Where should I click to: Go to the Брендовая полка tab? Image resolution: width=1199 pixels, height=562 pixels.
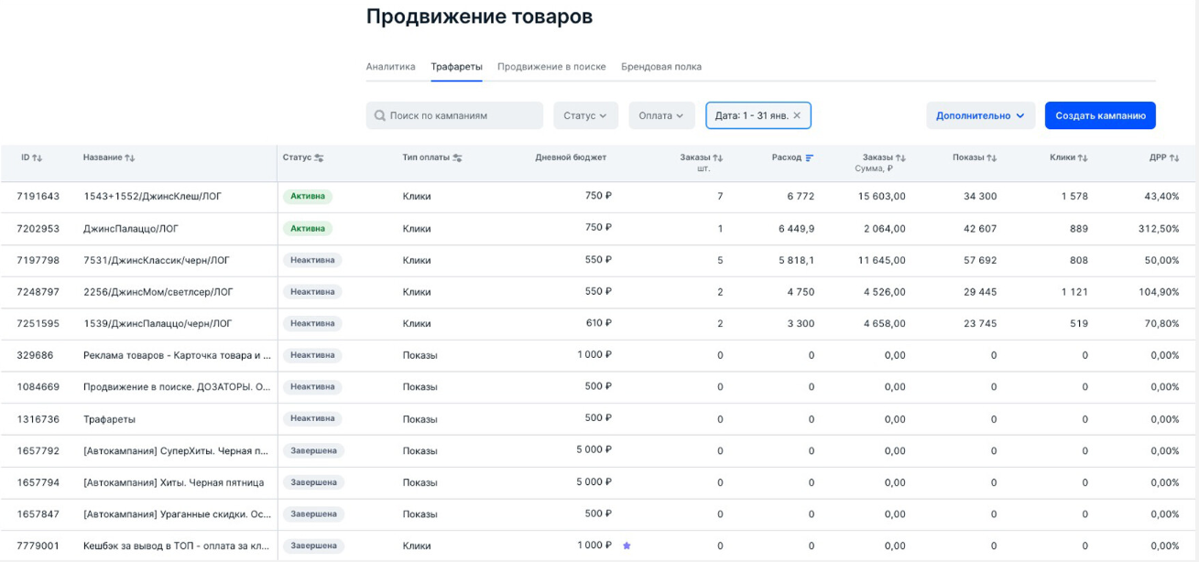coord(661,67)
